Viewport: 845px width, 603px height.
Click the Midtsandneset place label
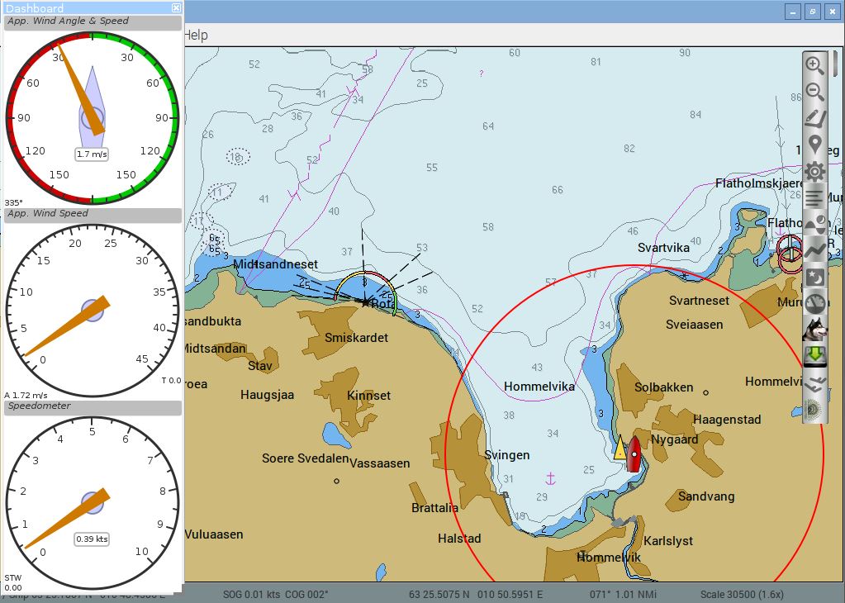click(275, 264)
